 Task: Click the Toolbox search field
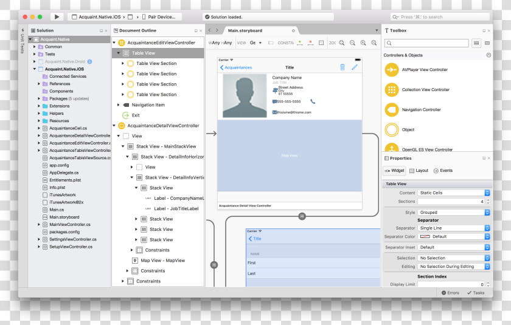(426, 43)
